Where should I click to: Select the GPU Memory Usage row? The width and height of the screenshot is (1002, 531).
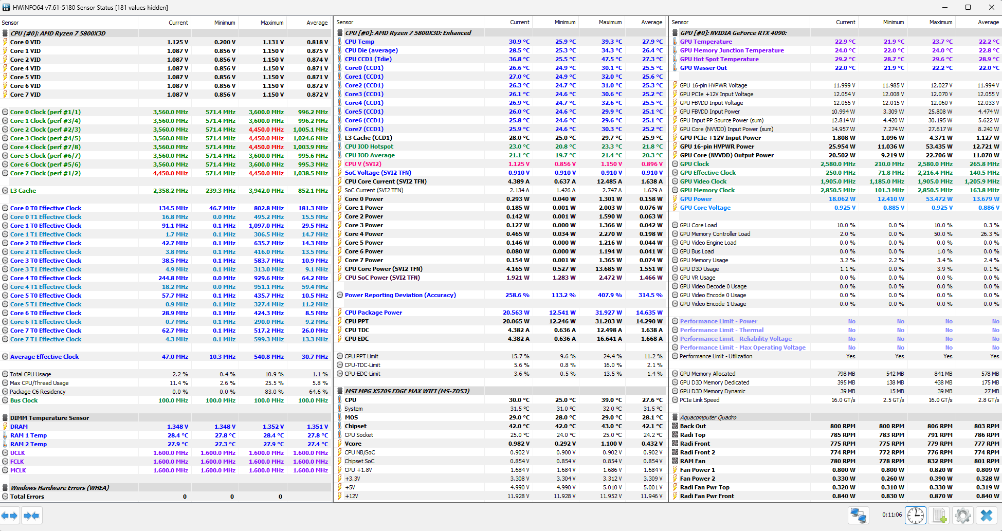coord(836,260)
